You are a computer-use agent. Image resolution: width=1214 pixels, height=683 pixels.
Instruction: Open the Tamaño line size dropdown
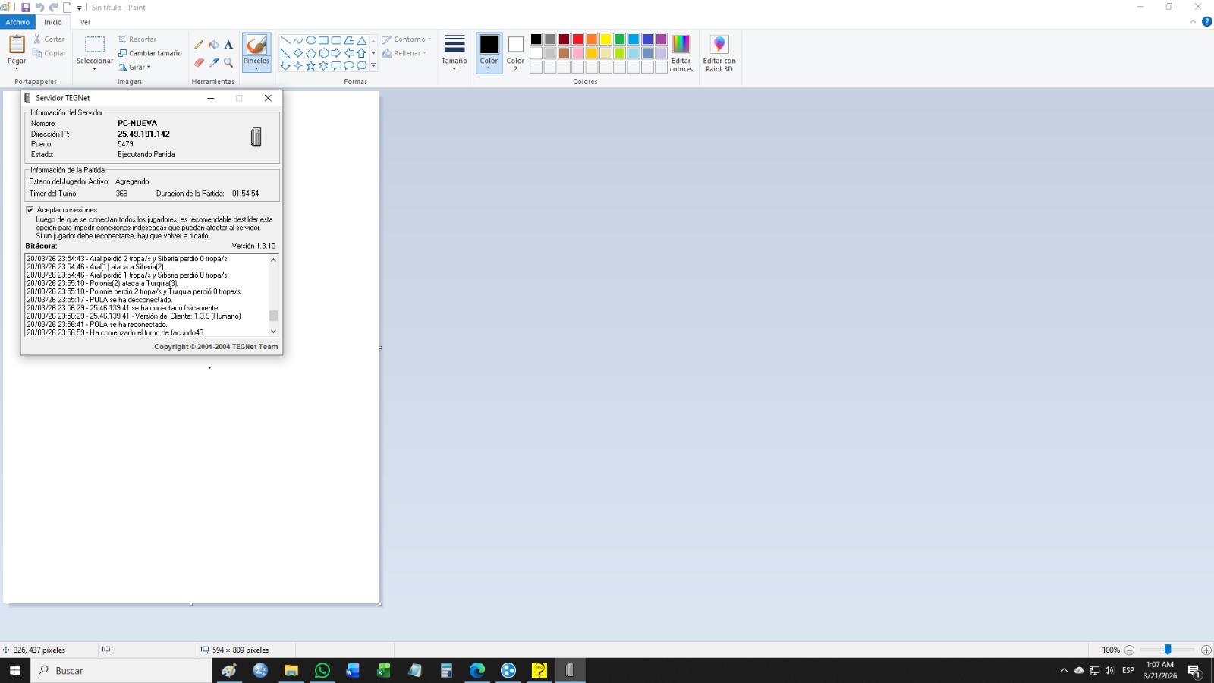[454, 53]
